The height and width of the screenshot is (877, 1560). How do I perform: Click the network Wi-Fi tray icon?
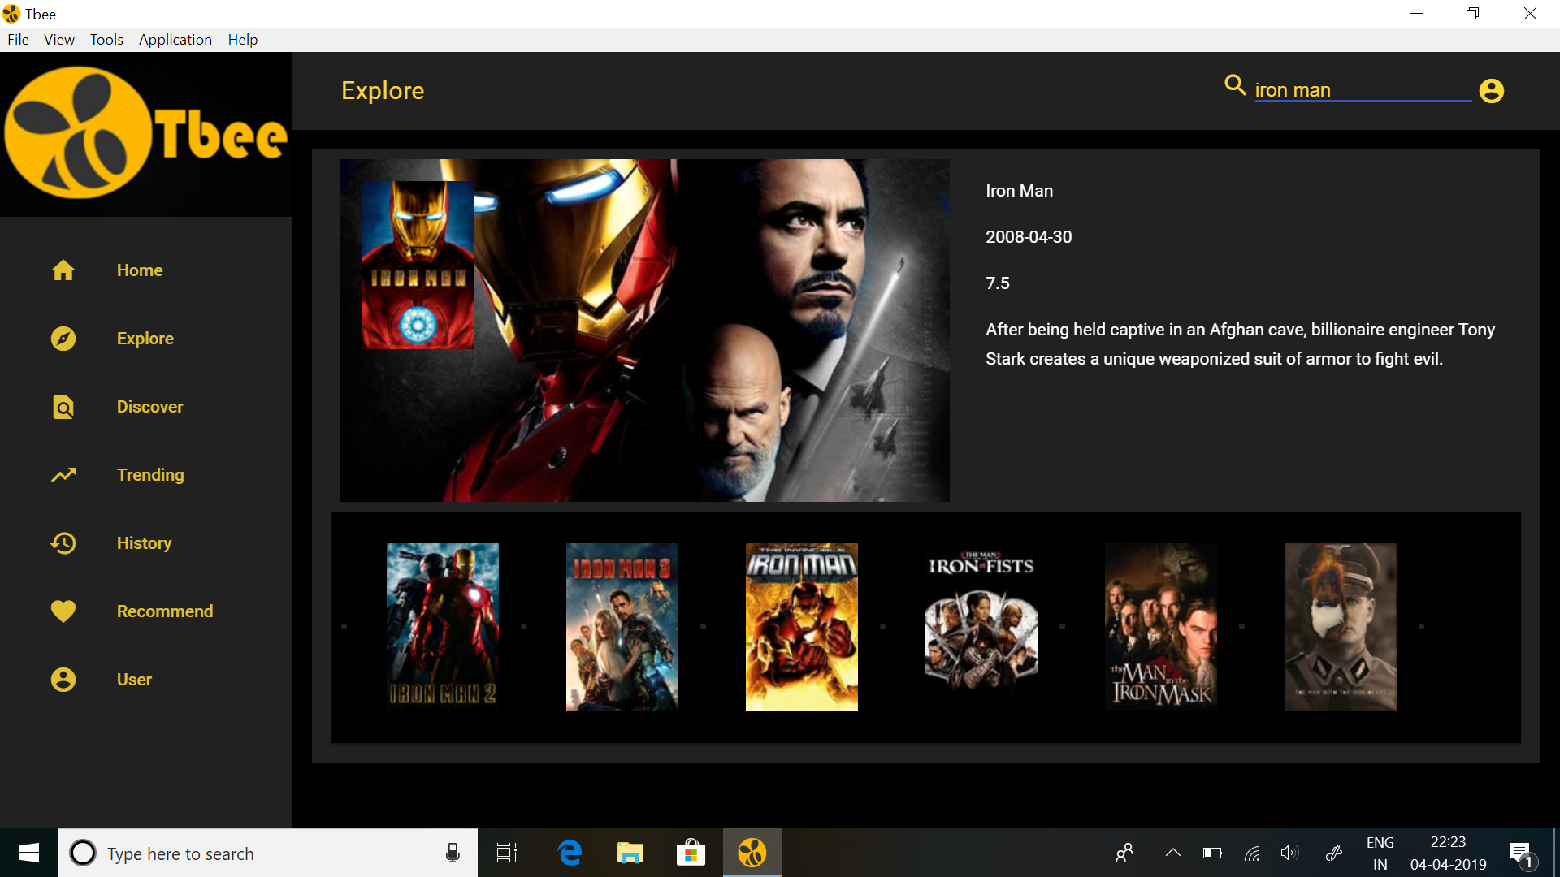click(1252, 853)
